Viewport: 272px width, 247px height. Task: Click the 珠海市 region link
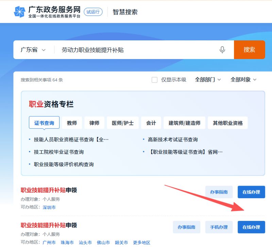click(67, 243)
